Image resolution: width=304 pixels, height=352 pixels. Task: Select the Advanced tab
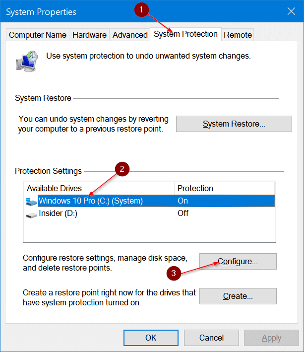(130, 35)
